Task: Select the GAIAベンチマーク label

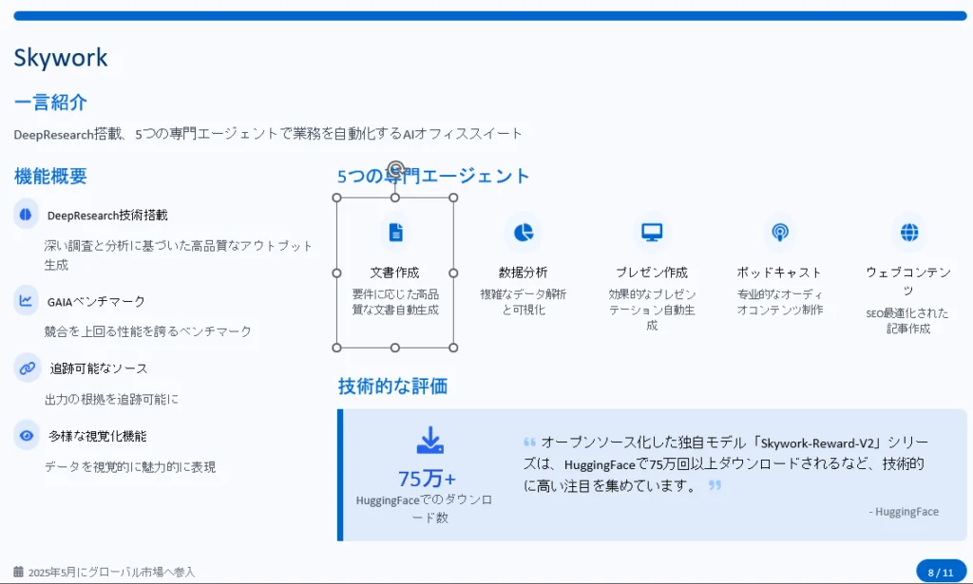Action: (96, 301)
